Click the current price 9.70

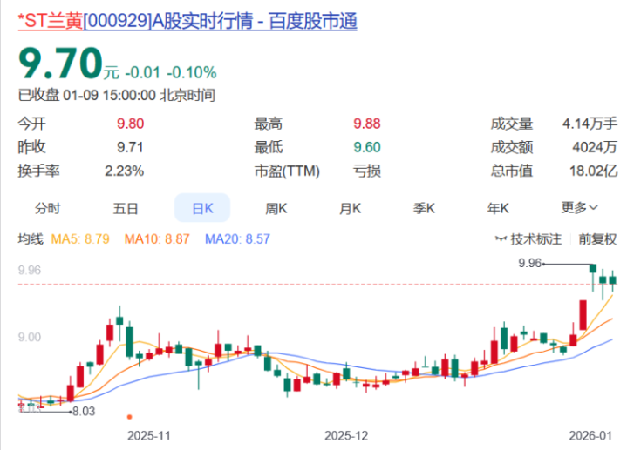point(61,63)
